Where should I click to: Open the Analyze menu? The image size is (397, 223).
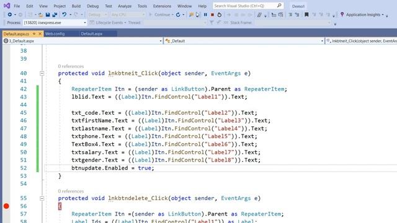pos(125,6)
